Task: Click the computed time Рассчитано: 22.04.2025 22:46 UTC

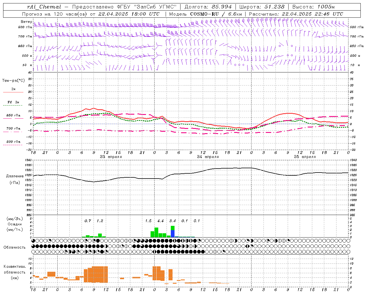Action: (296, 14)
